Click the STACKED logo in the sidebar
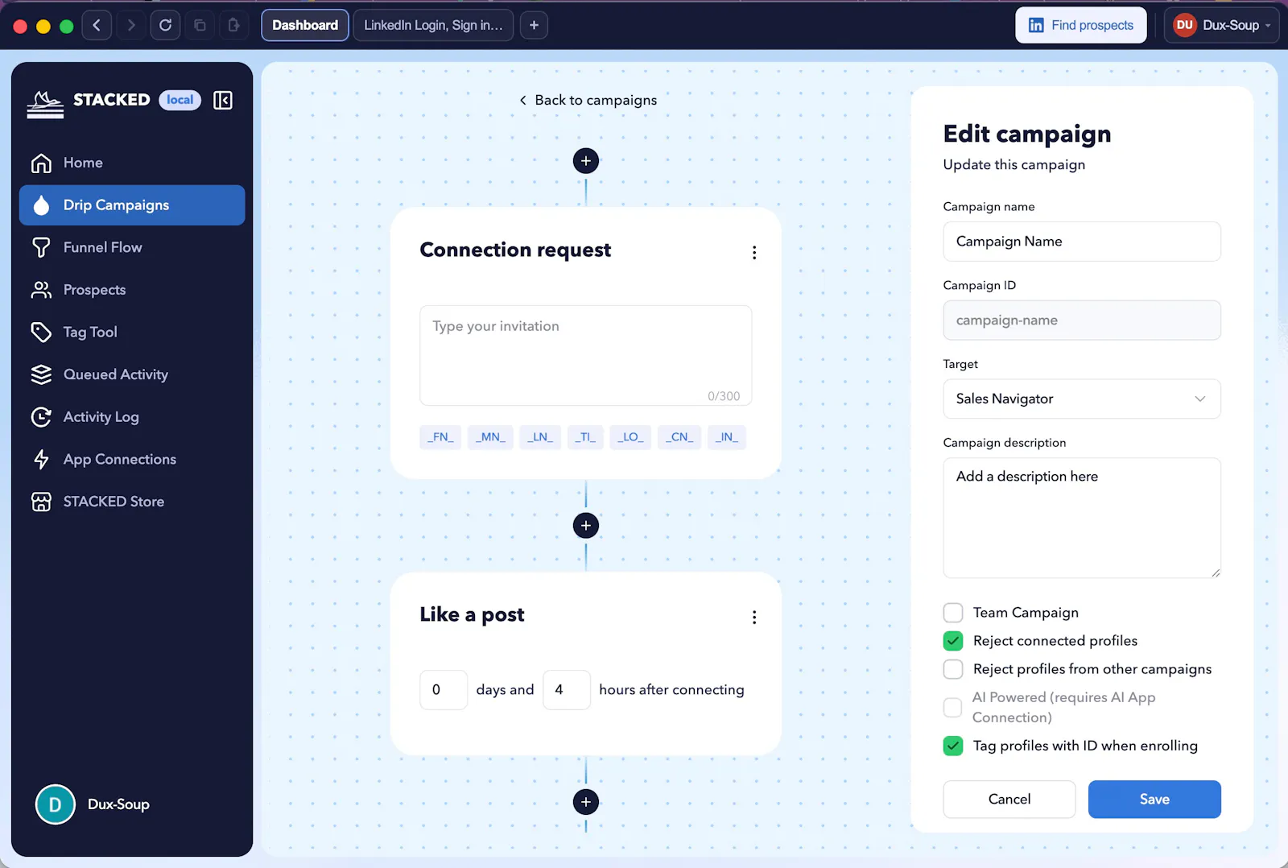 pyautogui.click(x=45, y=103)
